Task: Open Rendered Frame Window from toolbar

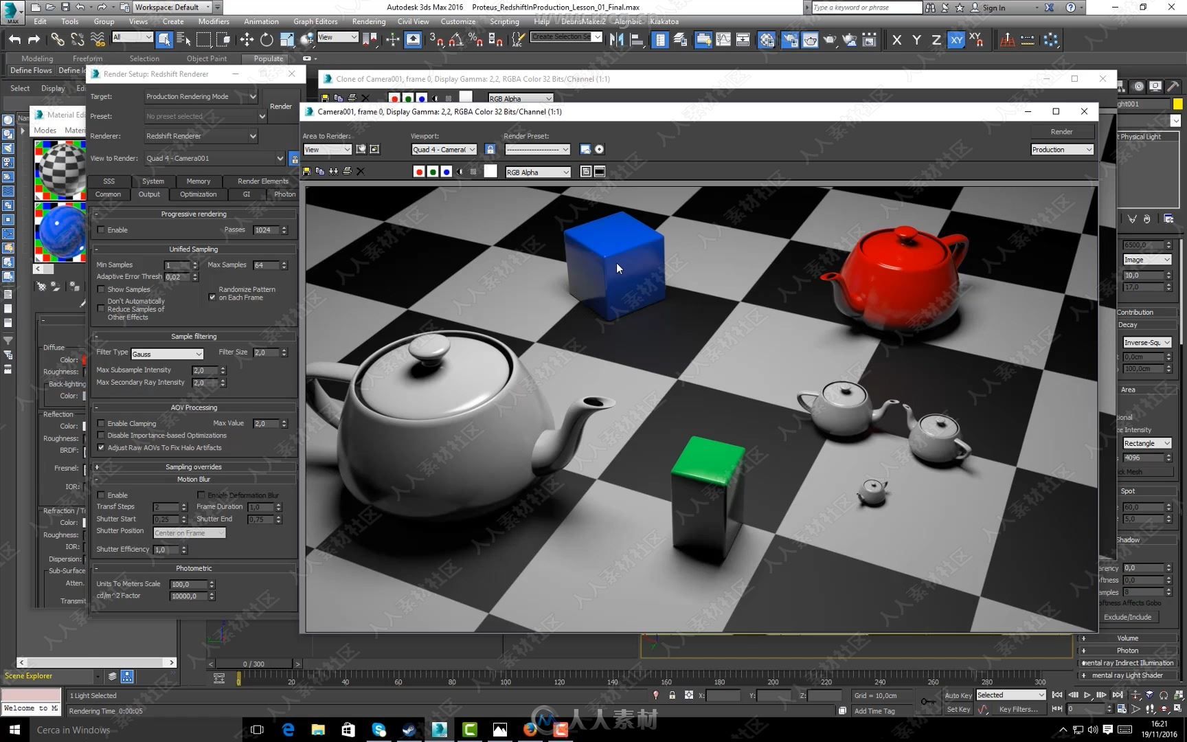Action: pyautogui.click(x=810, y=40)
